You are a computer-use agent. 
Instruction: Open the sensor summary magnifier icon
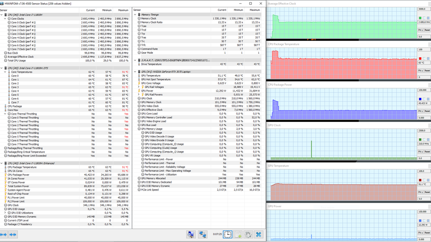tap(191, 235)
